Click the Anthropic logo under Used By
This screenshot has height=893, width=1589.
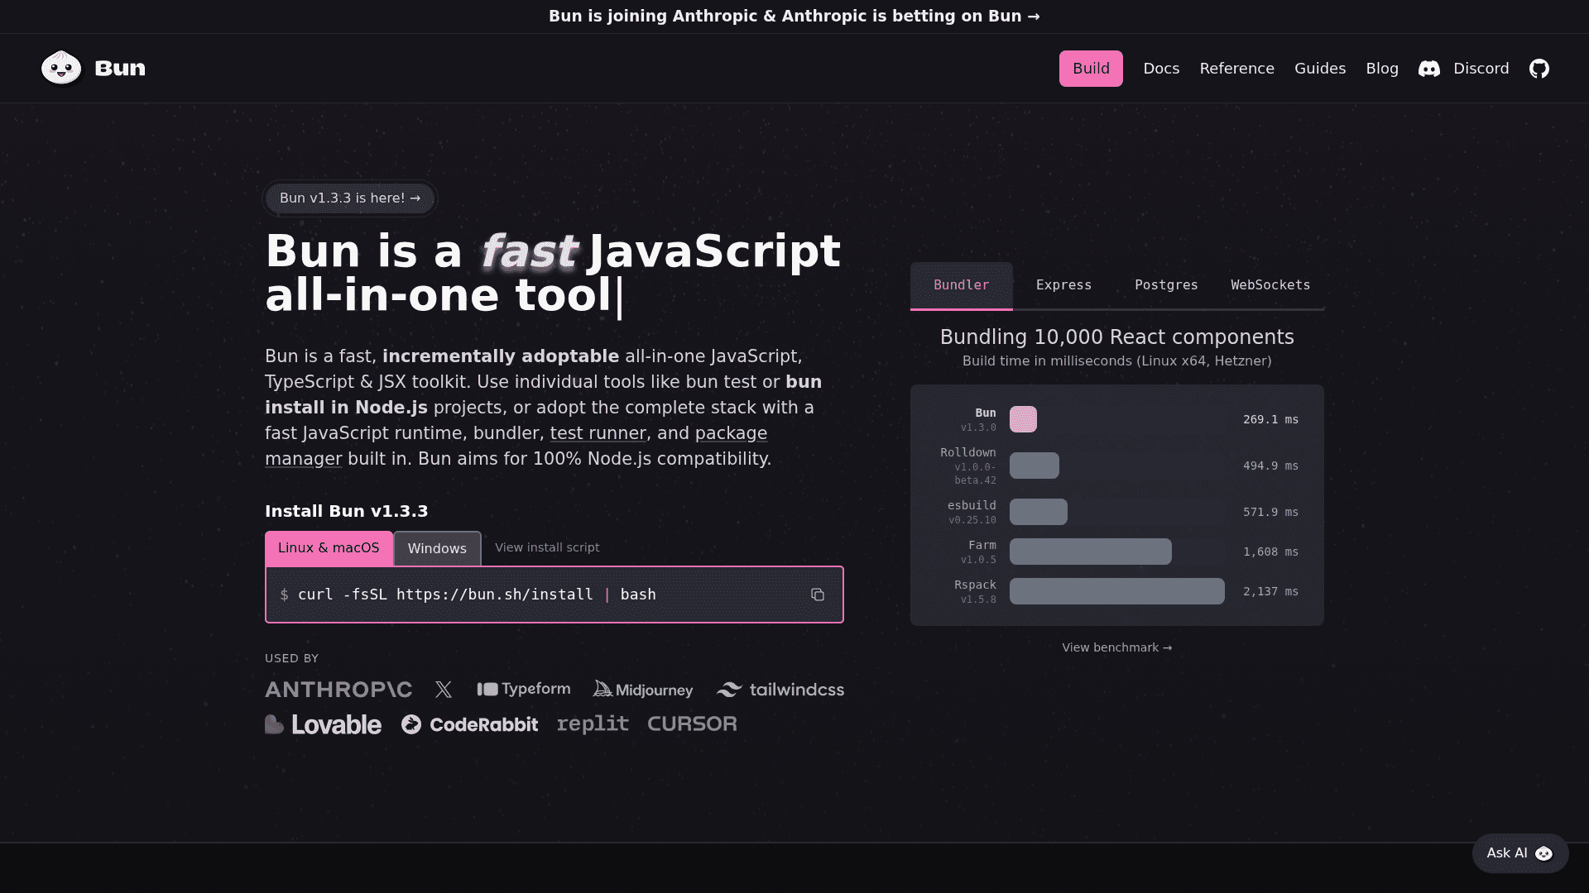coord(338,690)
